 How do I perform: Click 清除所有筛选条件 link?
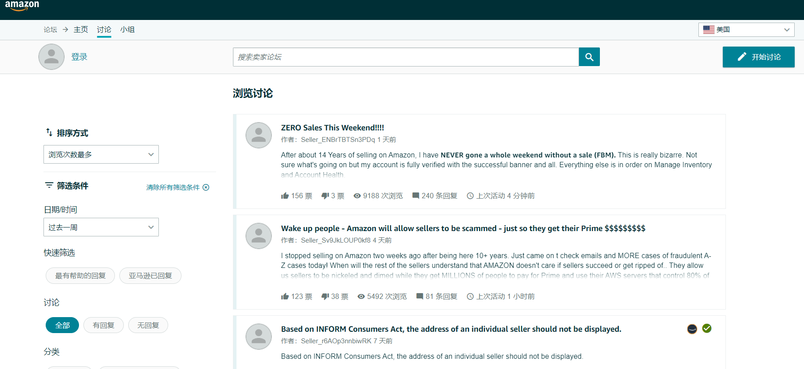click(173, 187)
